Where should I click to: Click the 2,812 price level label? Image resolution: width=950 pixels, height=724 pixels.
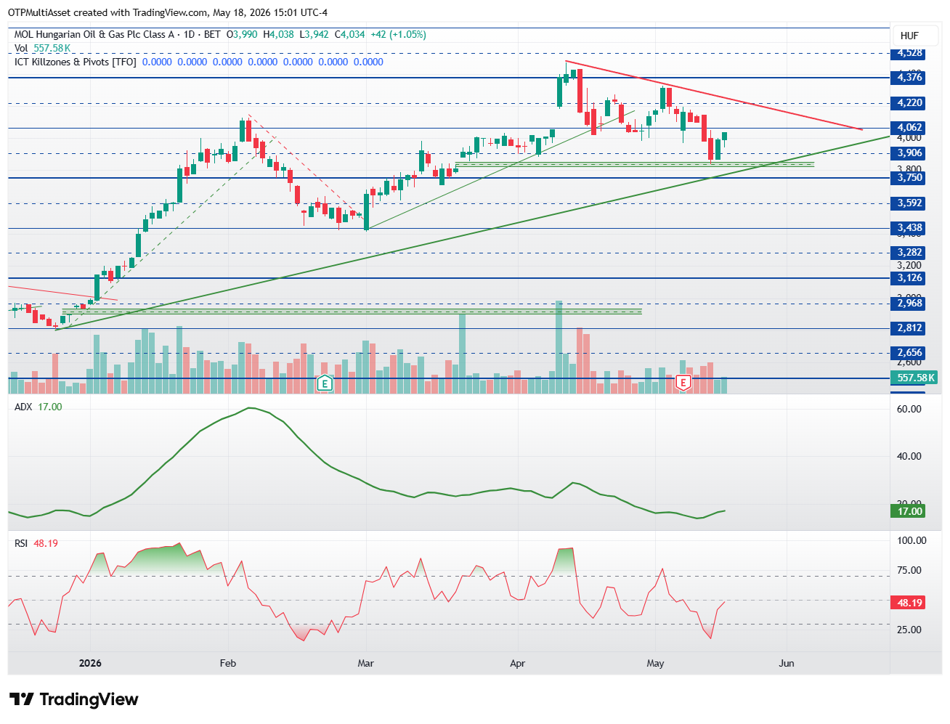[x=909, y=328]
